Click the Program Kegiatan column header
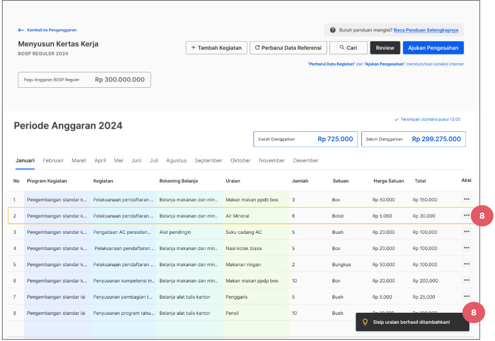The height and width of the screenshot is (341, 495). click(x=47, y=181)
